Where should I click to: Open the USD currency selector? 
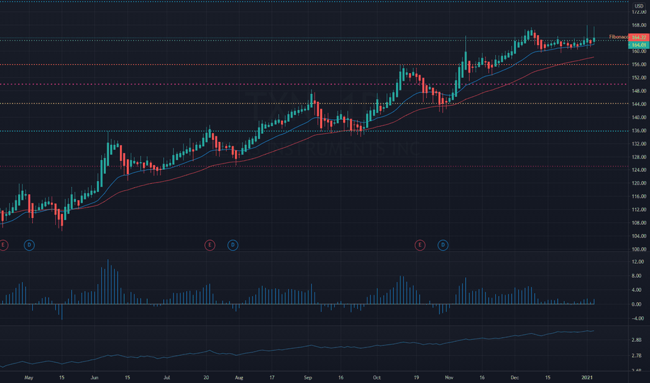639,6
